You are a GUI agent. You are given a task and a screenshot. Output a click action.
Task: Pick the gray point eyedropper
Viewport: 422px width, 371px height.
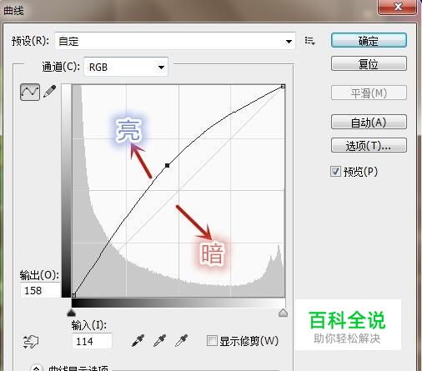(x=160, y=341)
